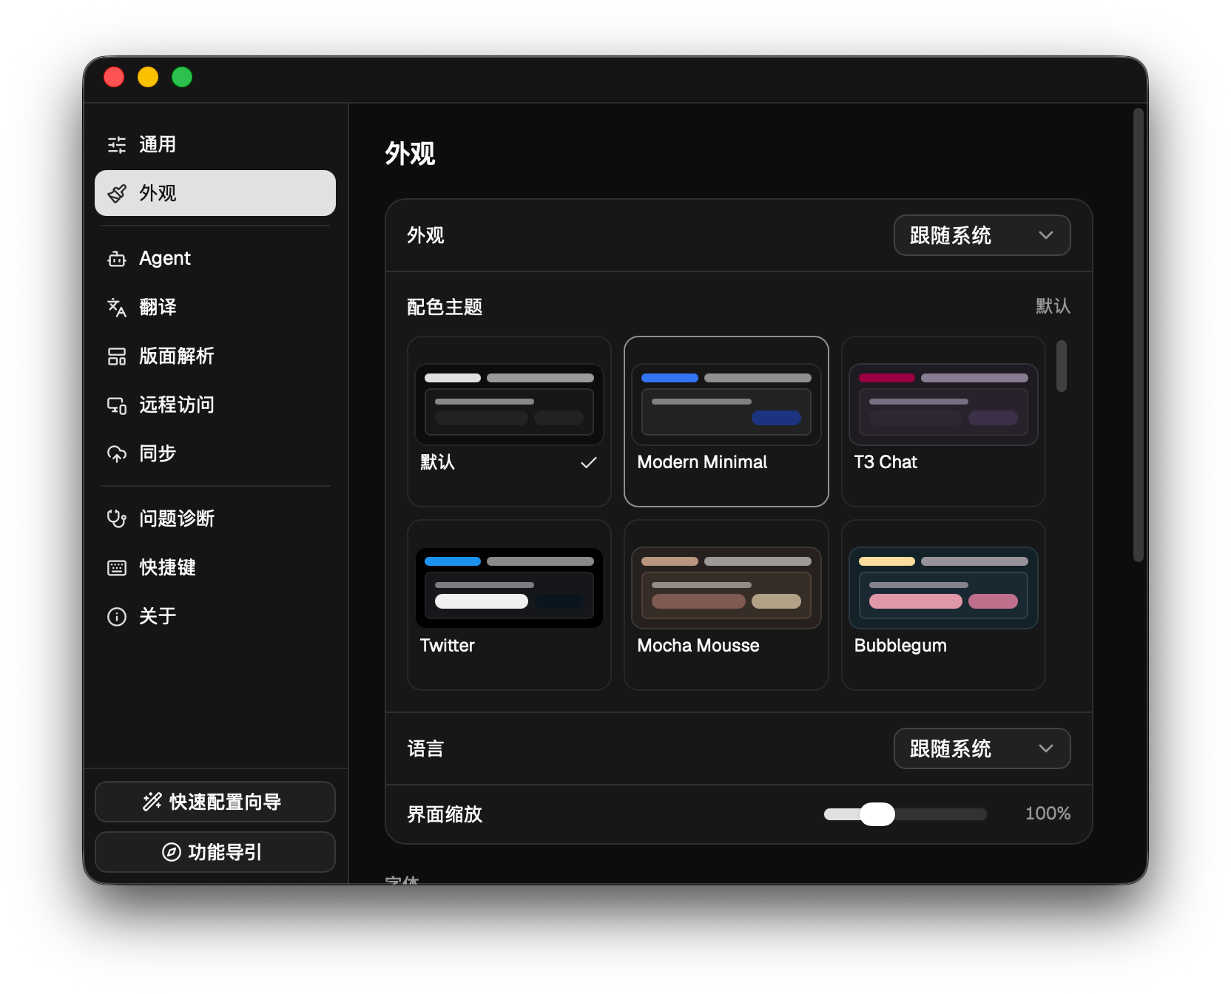The width and height of the screenshot is (1231, 994).
Task: Click the magic wand icon in 快速配置向导
Action: tap(152, 802)
